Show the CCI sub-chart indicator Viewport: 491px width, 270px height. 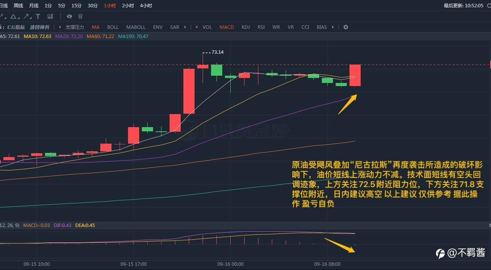pos(305,27)
